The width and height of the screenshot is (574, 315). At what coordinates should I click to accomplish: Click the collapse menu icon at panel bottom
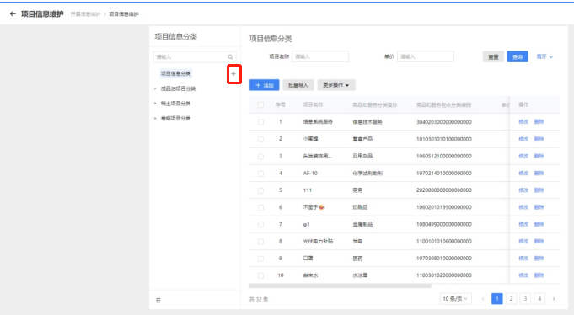(158, 301)
